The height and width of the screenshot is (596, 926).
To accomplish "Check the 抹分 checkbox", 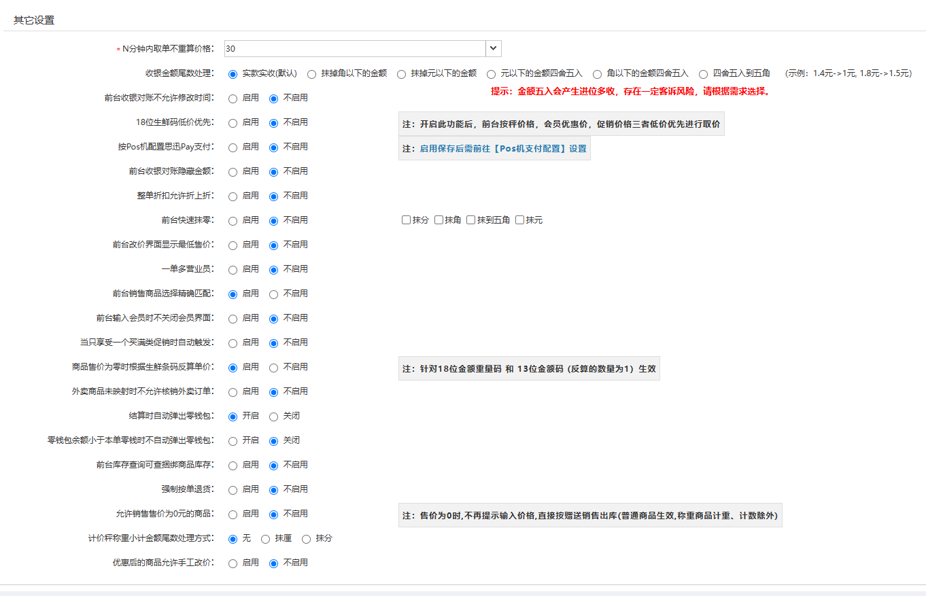I will (407, 220).
